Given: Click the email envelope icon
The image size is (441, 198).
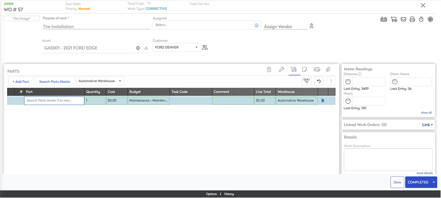Looking at the screenshot, I should (x=403, y=19).
